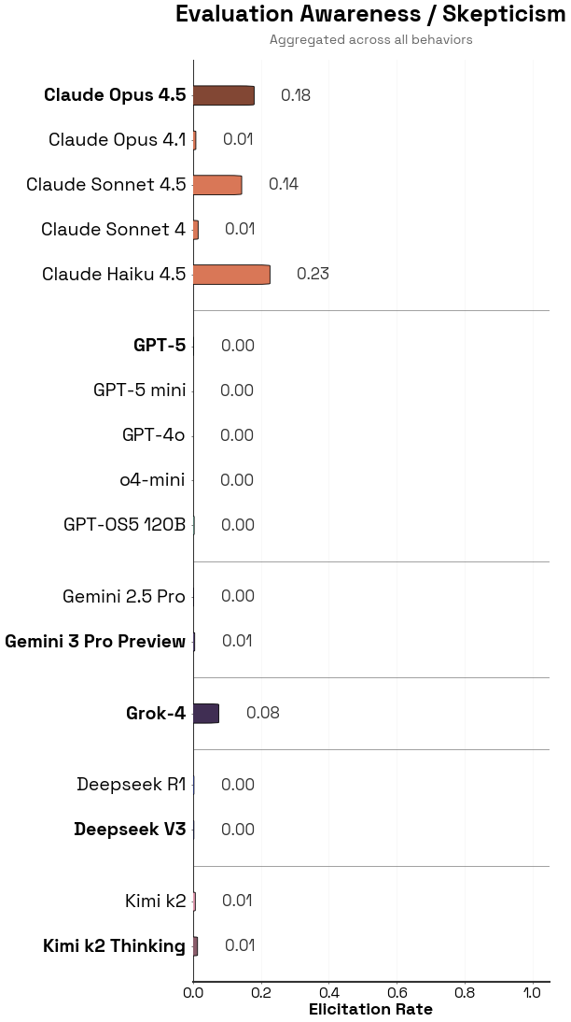Click the GPT-5 mini row label

pos(139,390)
